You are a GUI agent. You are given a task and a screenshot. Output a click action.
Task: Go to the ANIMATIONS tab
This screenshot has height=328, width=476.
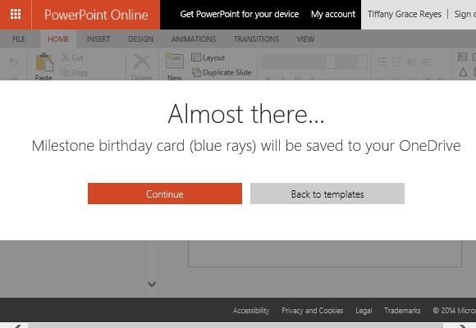pyautogui.click(x=194, y=39)
